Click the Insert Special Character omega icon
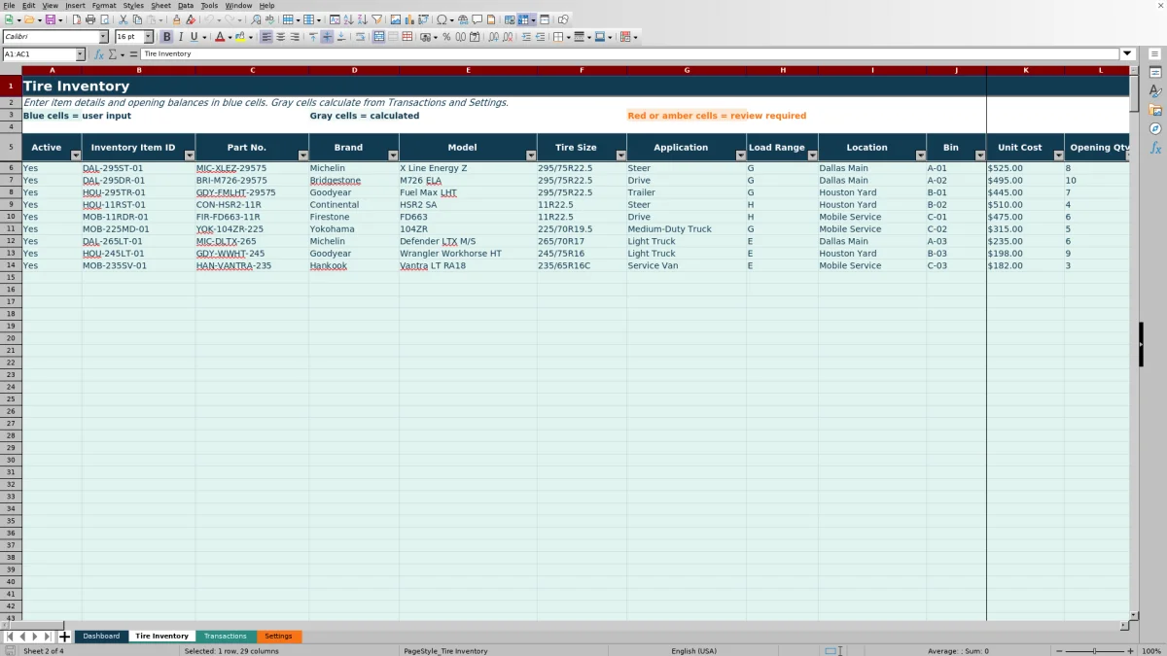Image resolution: width=1167 pixels, height=656 pixels. click(x=442, y=19)
